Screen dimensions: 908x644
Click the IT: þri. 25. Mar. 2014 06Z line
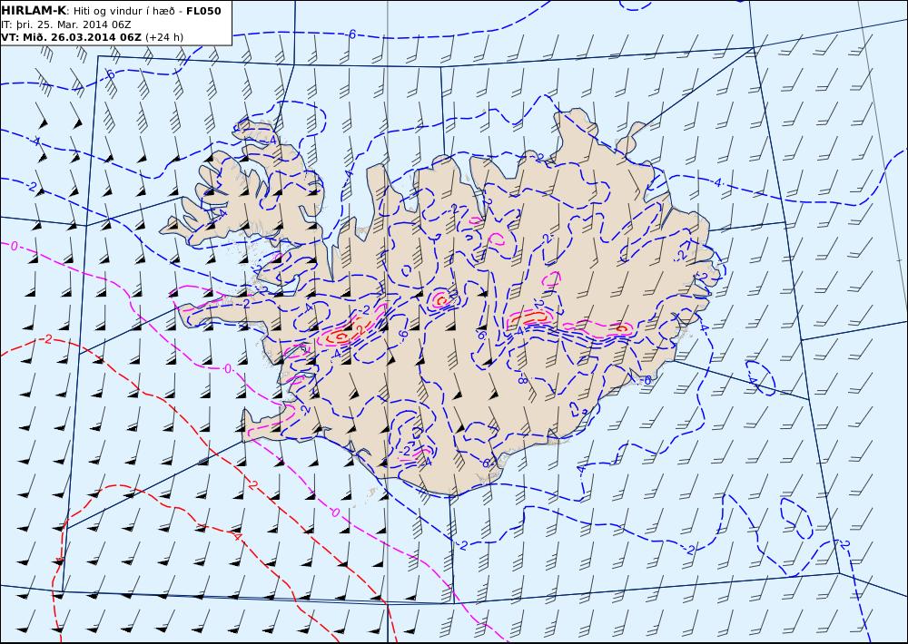pos(65,24)
